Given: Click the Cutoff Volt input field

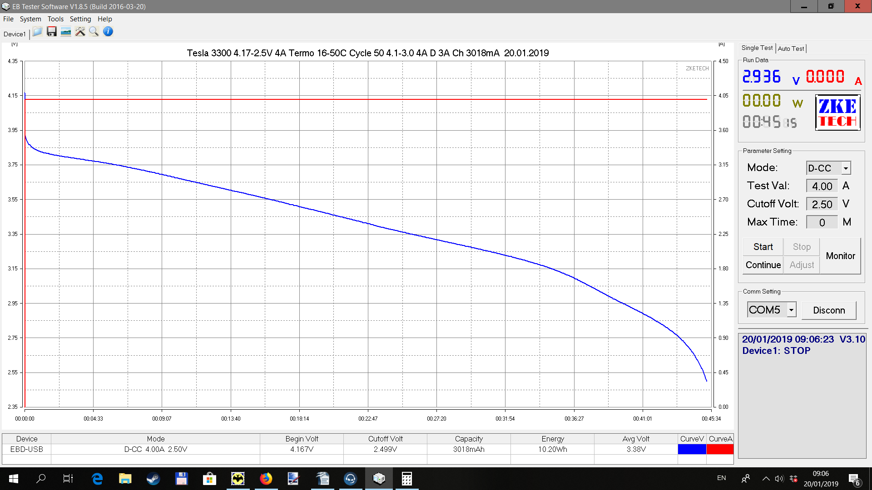Looking at the screenshot, I should tap(822, 204).
